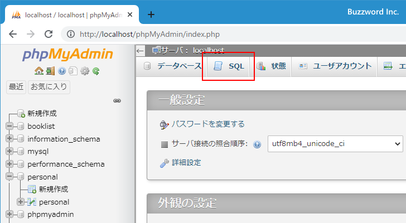Screen dimensions: 406x223
Task: Click the personal table structure icon
Action: pos(32,202)
